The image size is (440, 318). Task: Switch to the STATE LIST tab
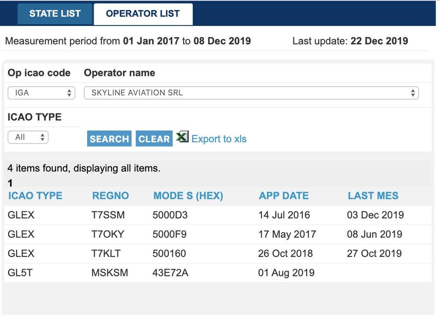55,14
